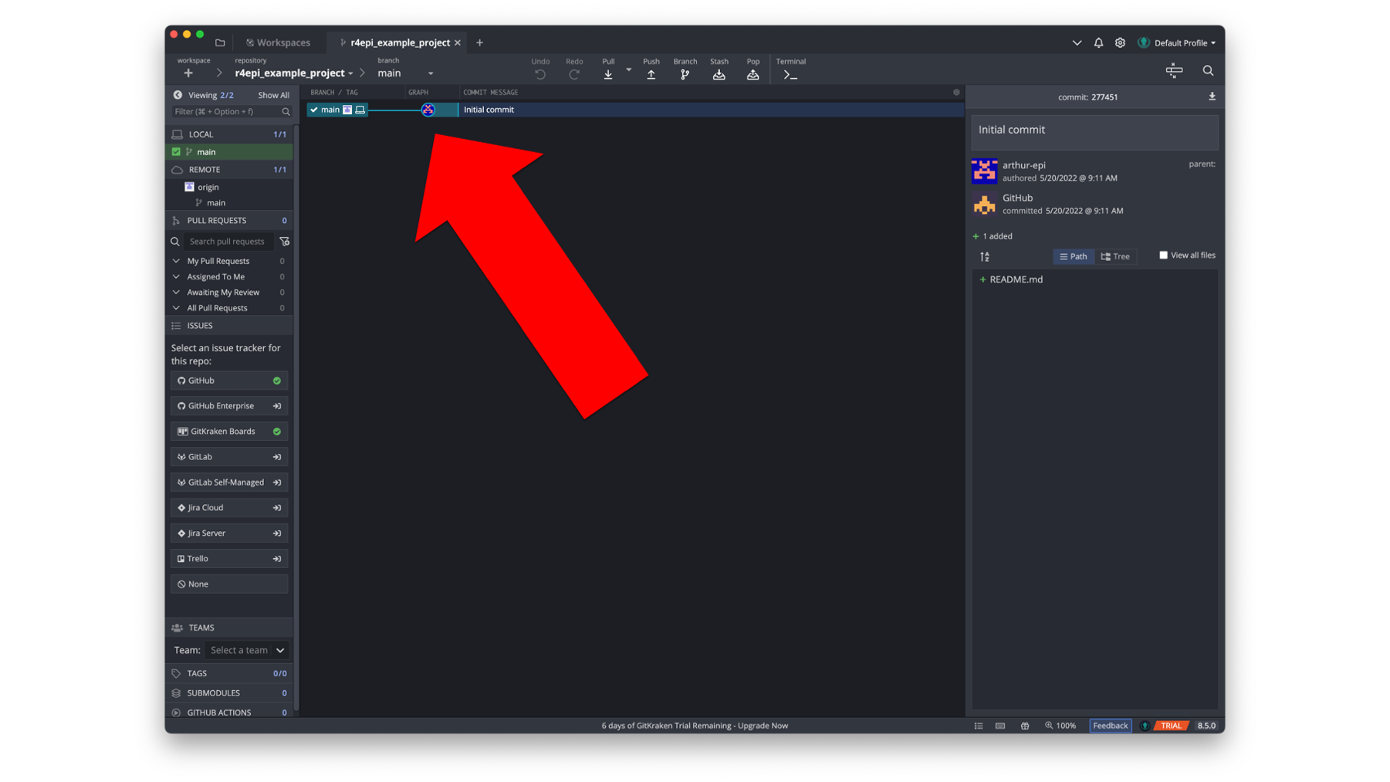1390x782 pixels.
Task: Click Search pull requests field
Action: pos(229,242)
